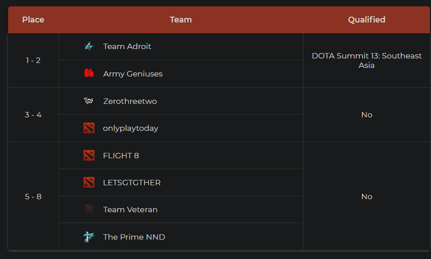
Task: Open the Team Veteran team link
Action: click(130, 210)
